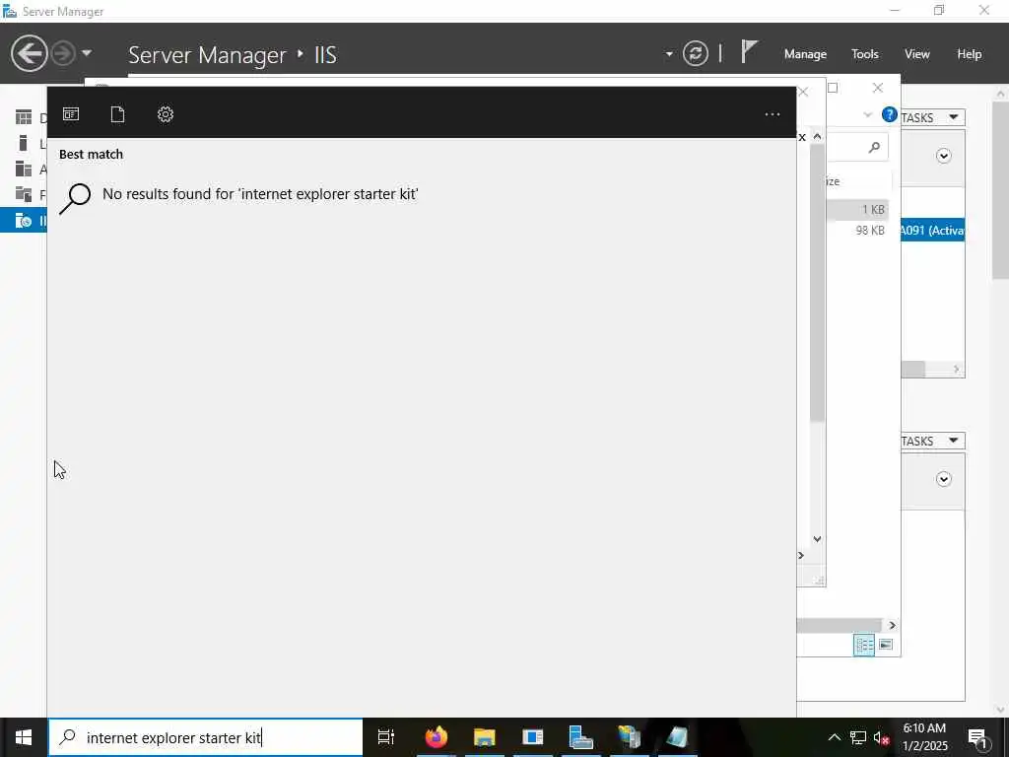
Task: Open the search panel's three-dots options
Action: tap(773, 114)
